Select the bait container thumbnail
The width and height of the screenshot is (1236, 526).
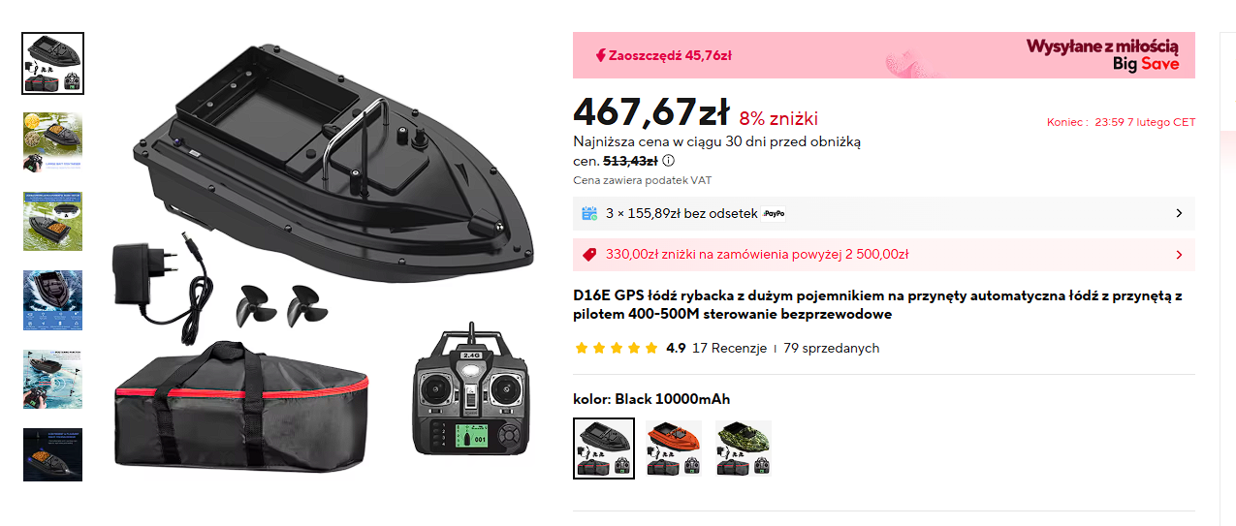(53, 141)
